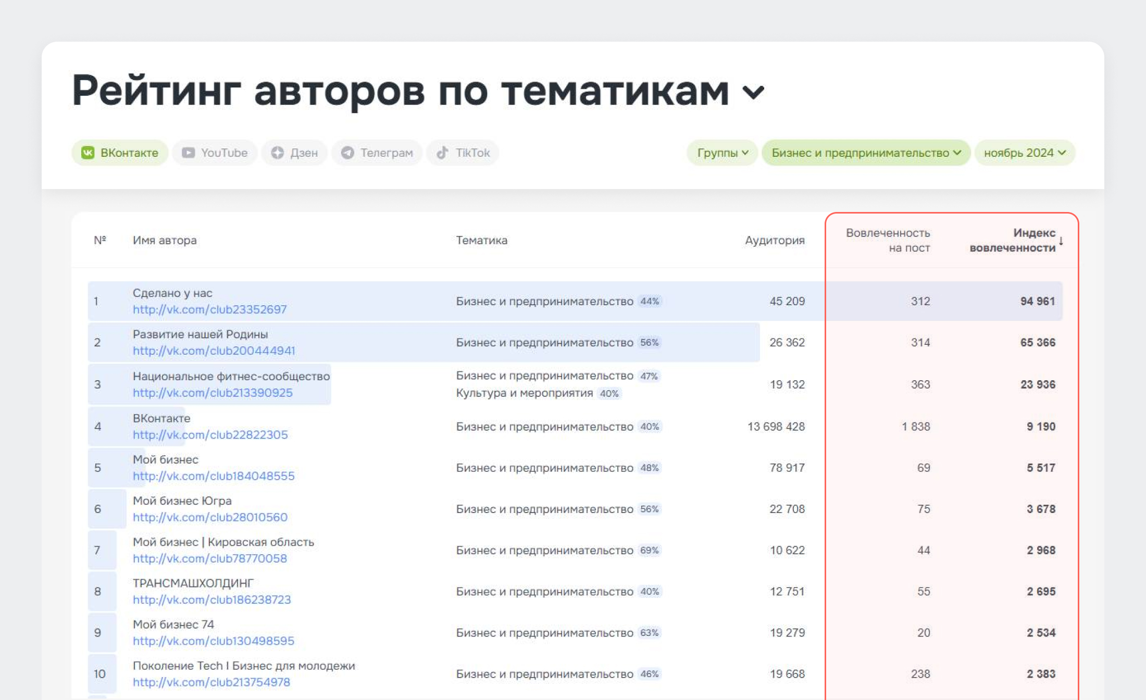Click engagement per post value 1 838
The height and width of the screenshot is (700, 1146).
pyautogui.click(x=916, y=427)
